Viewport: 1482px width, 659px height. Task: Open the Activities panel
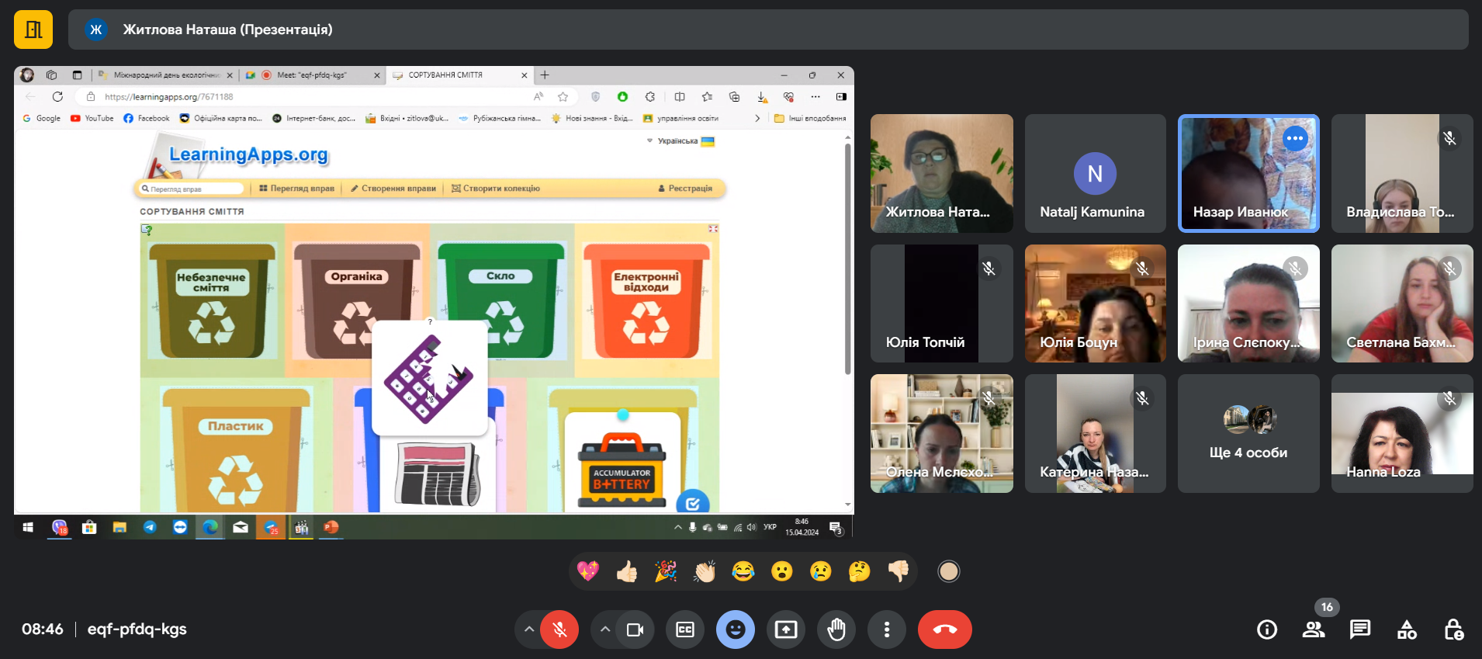click(1407, 630)
